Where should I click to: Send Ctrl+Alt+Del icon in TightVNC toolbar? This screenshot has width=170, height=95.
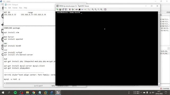76,9
